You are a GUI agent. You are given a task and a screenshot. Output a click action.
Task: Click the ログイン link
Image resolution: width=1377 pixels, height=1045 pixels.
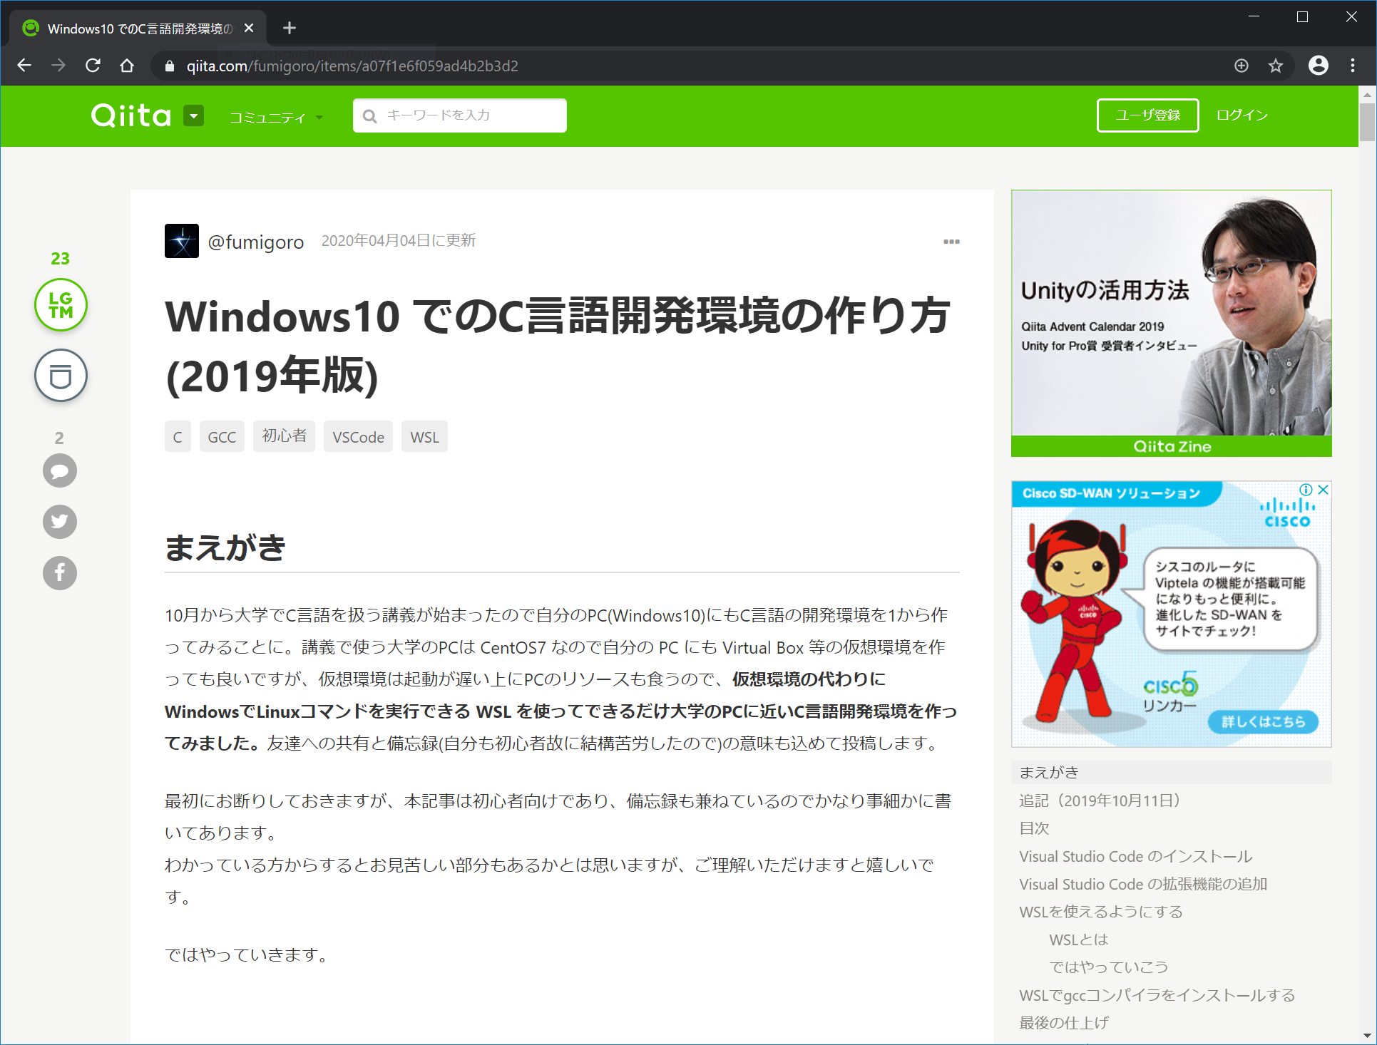(1242, 115)
